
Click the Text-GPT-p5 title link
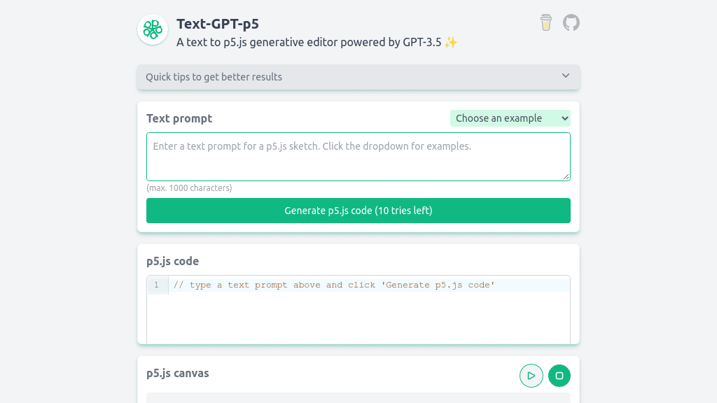coord(219,23)
